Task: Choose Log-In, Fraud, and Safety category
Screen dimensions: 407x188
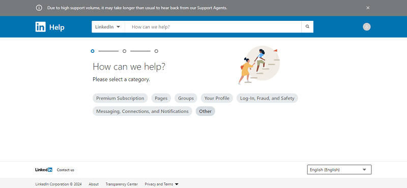Action: (x=267, y=98)
